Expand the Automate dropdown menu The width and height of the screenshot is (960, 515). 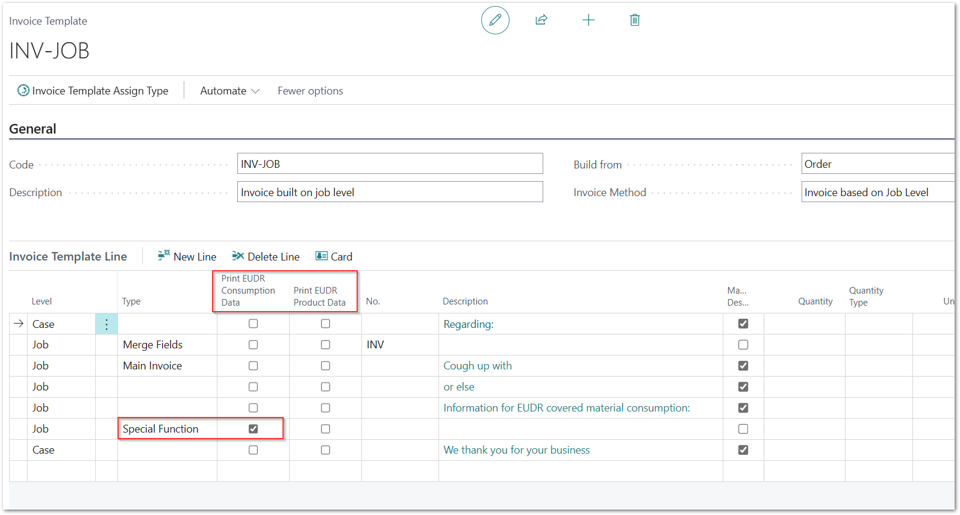[x=229, y=91]
